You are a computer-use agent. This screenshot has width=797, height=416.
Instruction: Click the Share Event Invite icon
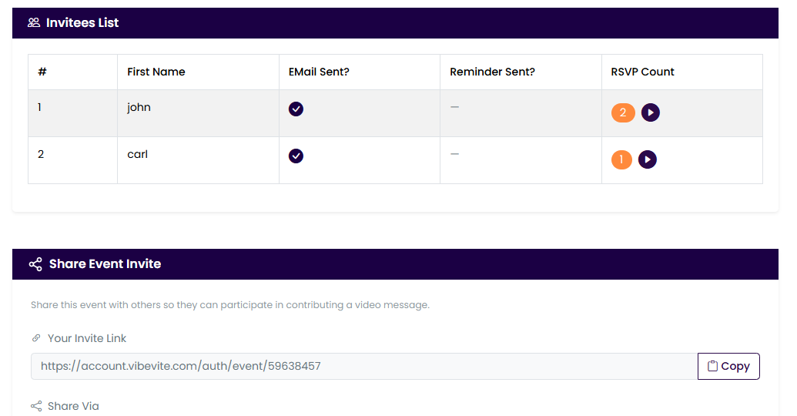(35, 264)
